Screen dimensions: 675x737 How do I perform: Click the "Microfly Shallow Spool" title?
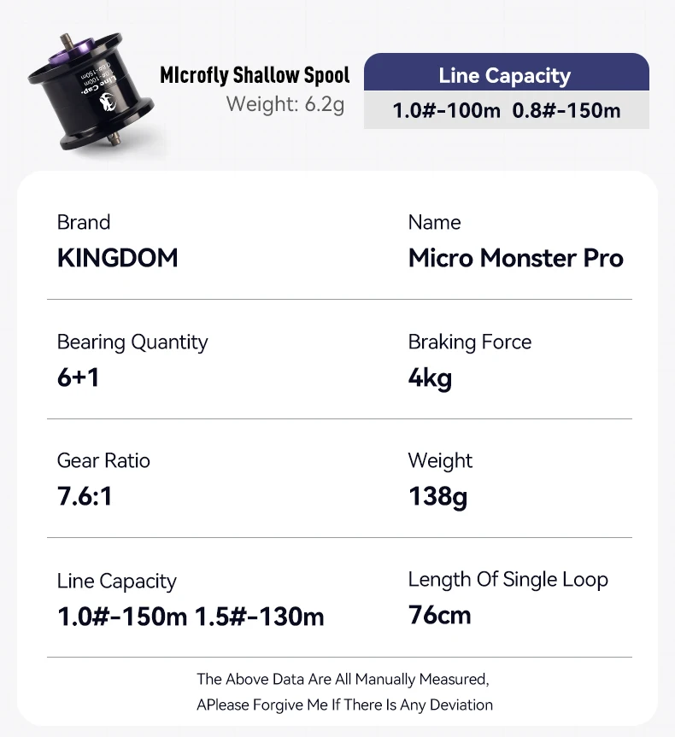click(x=255, y=75)
